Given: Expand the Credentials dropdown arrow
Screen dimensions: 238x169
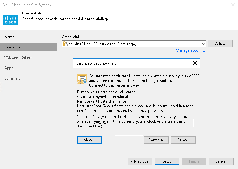Looking at the screenshot, I should 204,44.
